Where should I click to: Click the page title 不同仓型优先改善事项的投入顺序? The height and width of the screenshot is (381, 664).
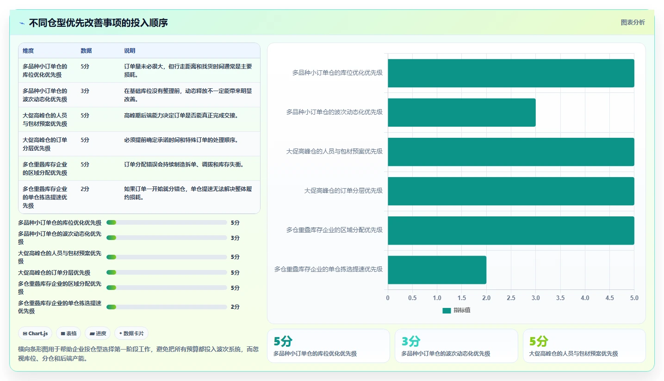point(99,23)
